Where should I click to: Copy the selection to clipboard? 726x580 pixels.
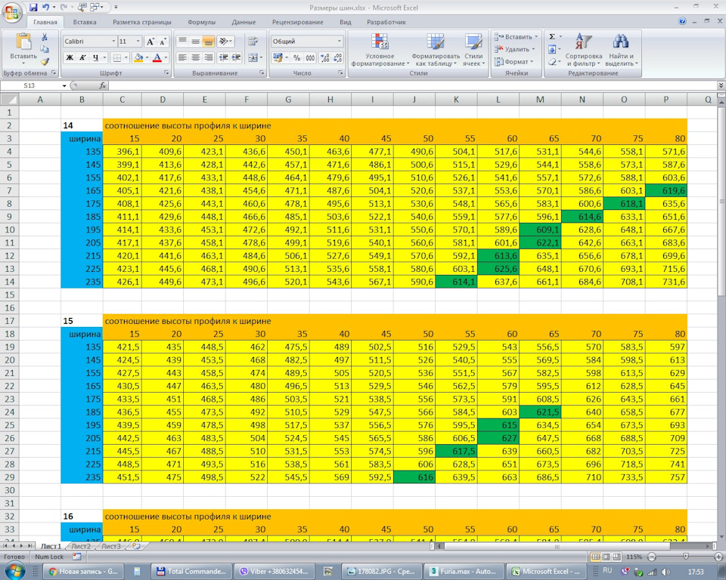coord(45,49)
